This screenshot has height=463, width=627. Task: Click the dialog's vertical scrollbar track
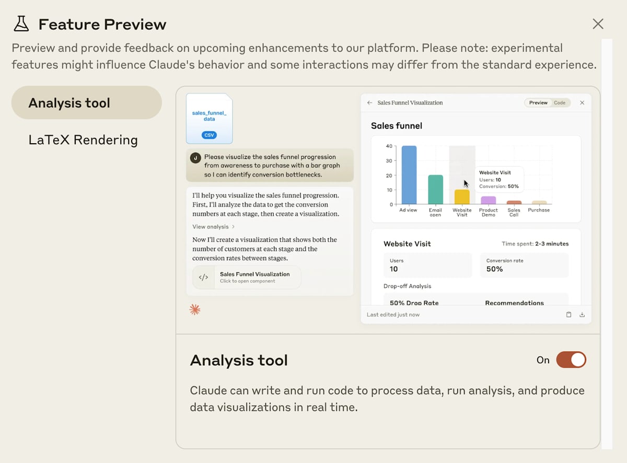[x=607, y=244]
